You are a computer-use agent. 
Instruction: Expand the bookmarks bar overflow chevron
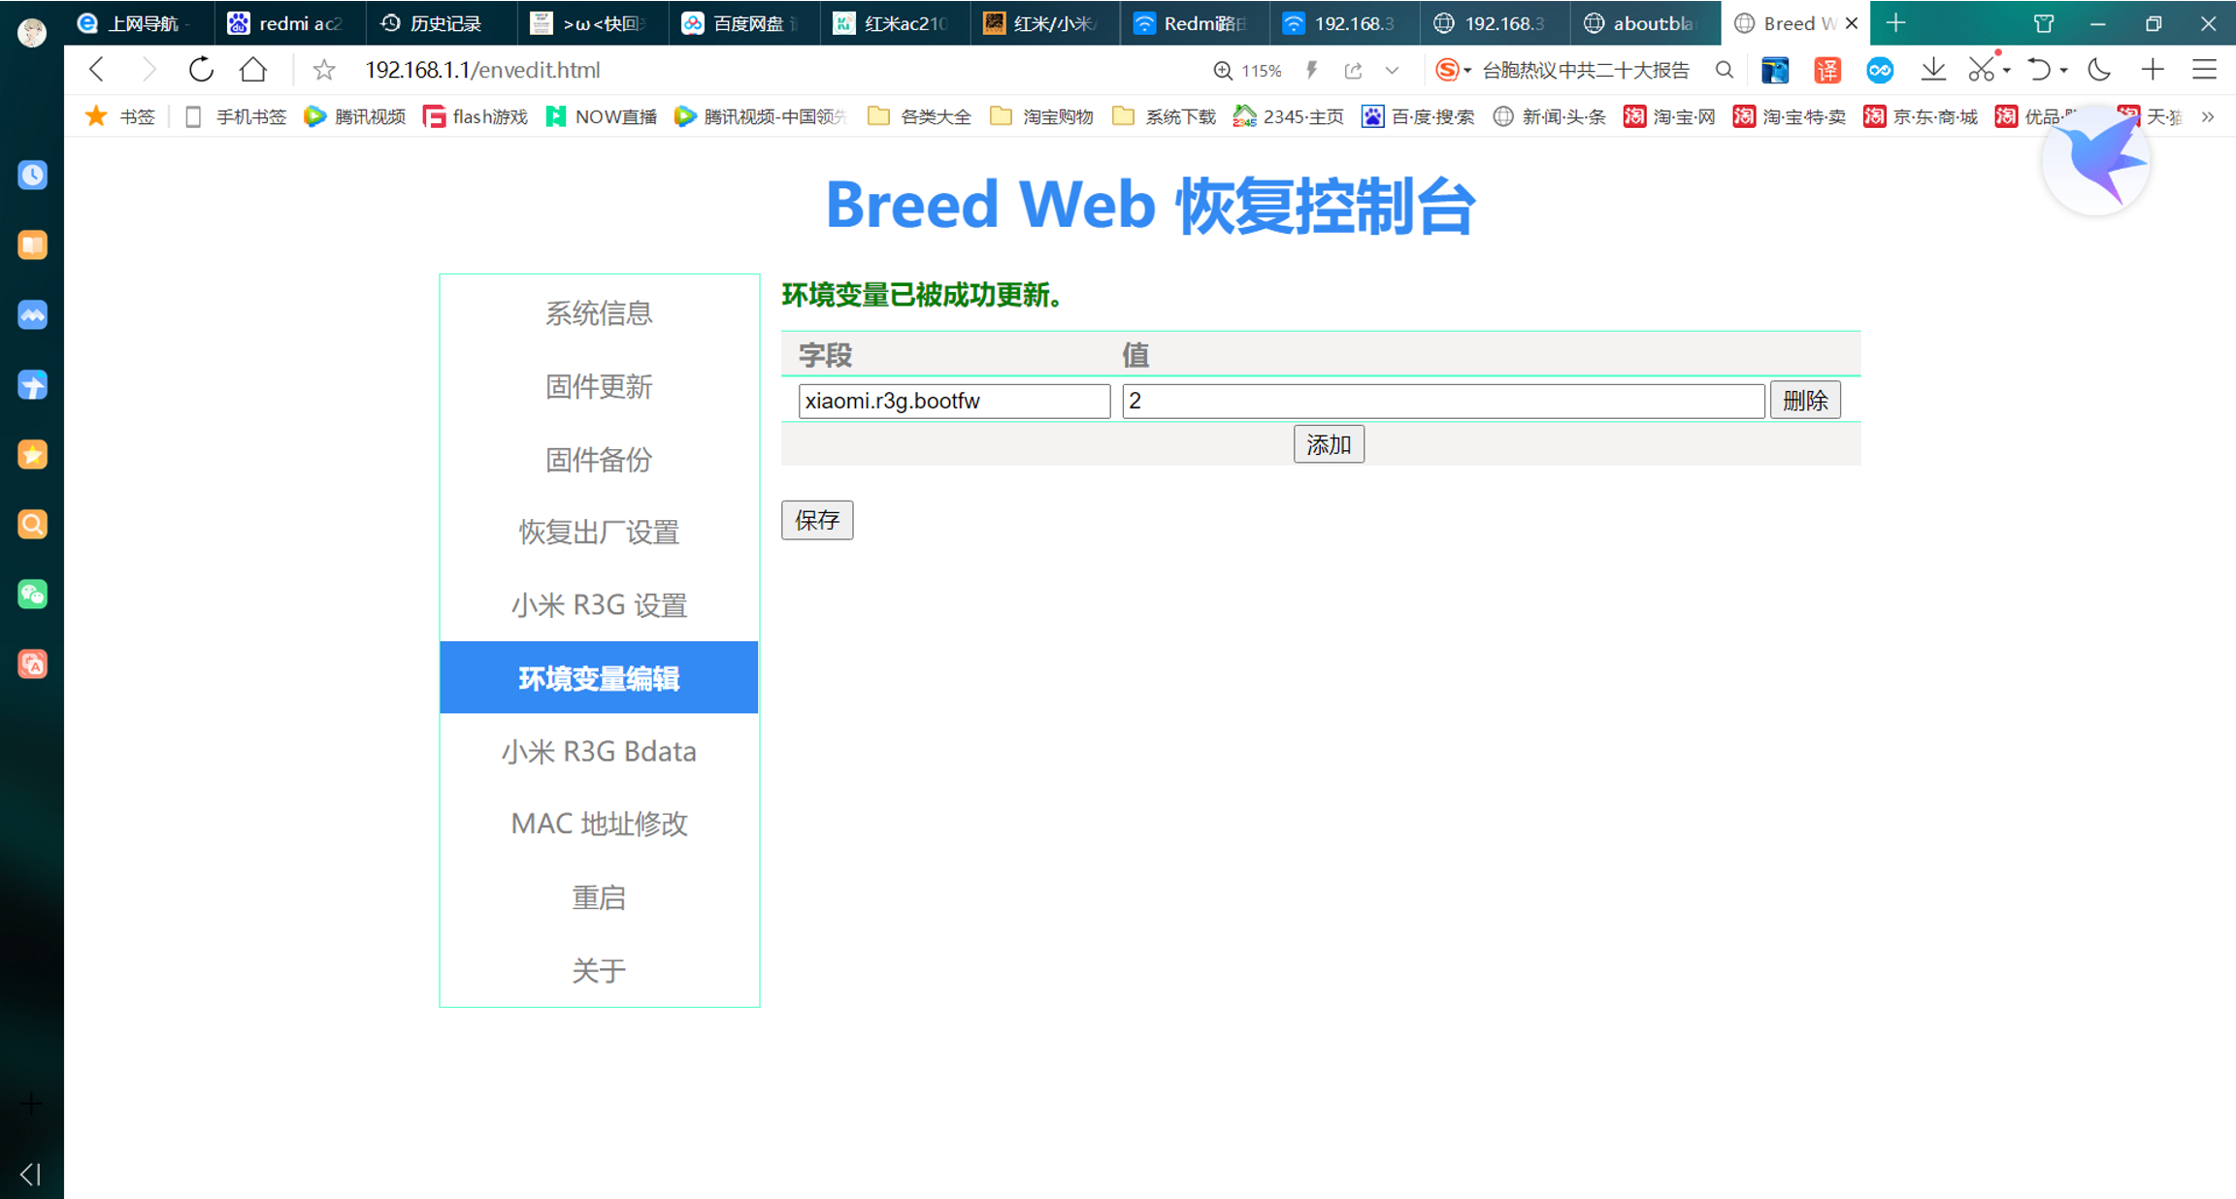coord(2208,117)
